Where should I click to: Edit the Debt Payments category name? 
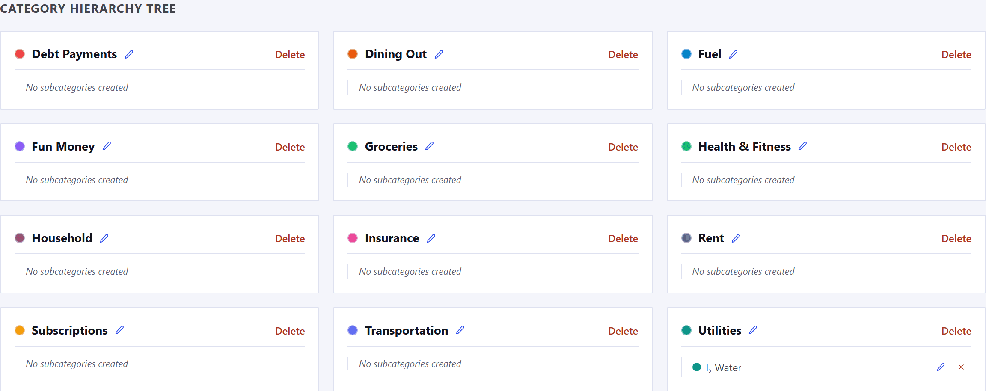[x=129, y=54]
